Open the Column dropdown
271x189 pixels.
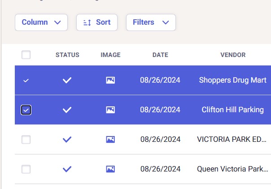41,22
